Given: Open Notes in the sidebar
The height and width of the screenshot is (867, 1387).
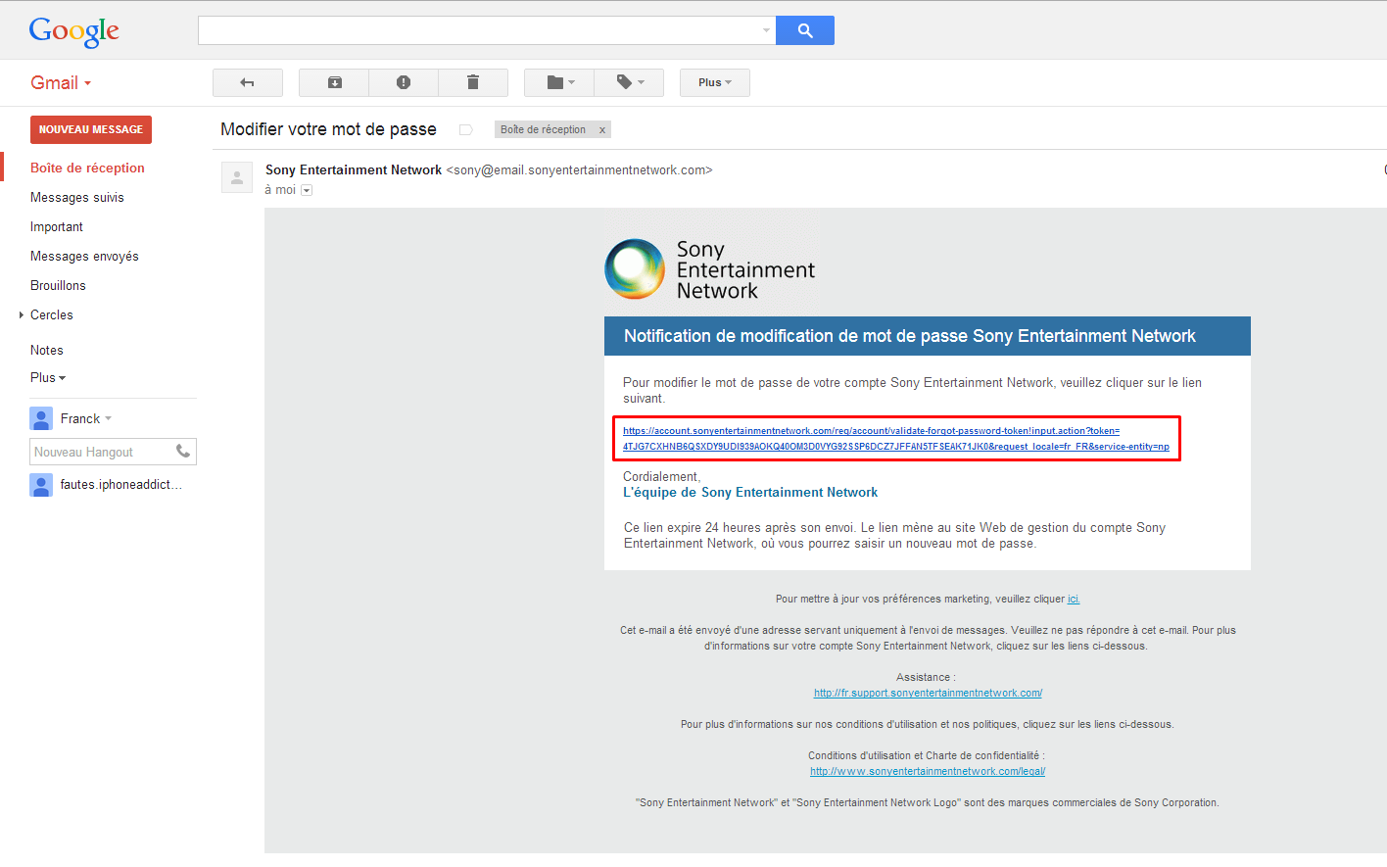Looking at the screenshot, I should tap(47, 350).
